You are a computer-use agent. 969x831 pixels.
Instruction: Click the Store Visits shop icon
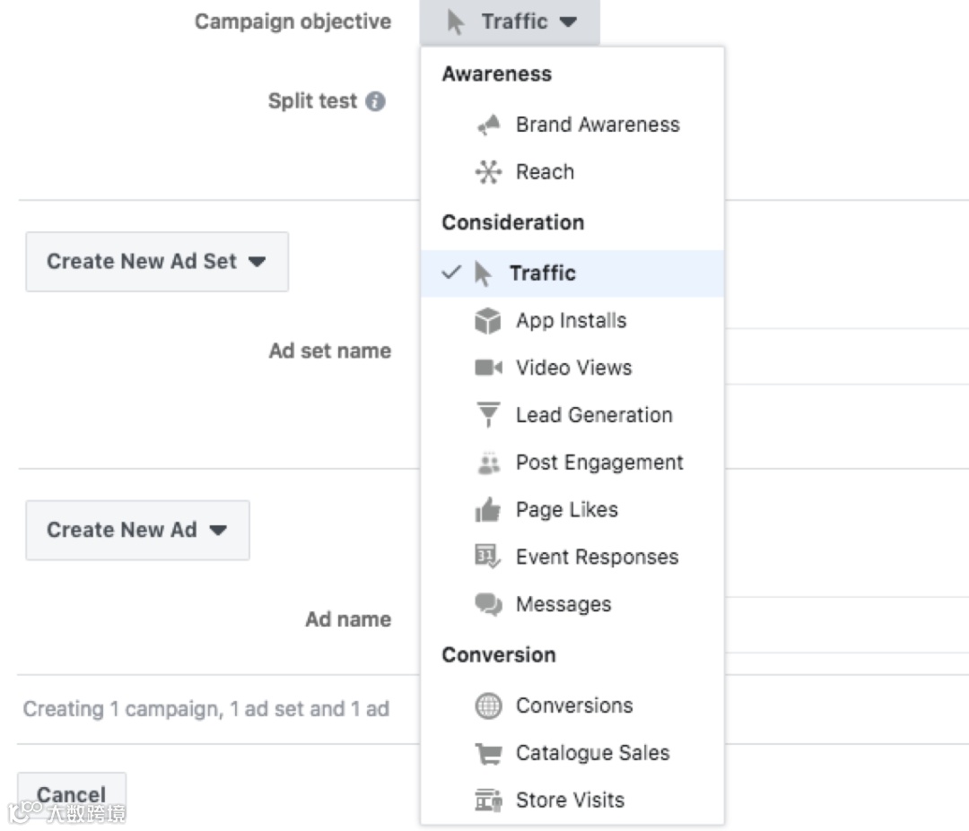pyautogui.click(x=488, y=801)
